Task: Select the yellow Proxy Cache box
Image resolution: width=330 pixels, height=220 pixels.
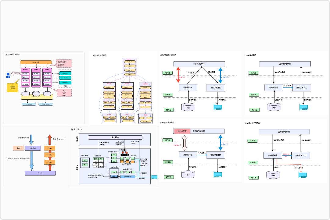Action: 37,97
